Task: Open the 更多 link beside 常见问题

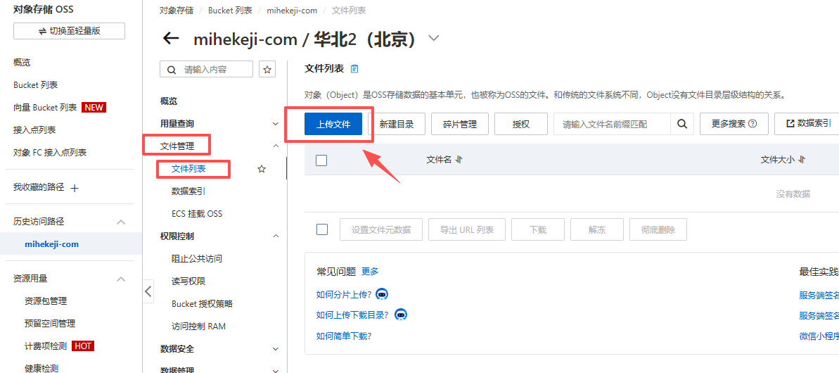Action: click(x=370, y=272)
